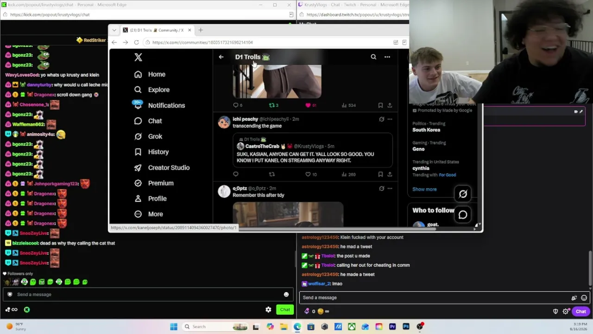Click the X logo in the sidebar
The width and height of the screenshot is (593, 334).
138,57
